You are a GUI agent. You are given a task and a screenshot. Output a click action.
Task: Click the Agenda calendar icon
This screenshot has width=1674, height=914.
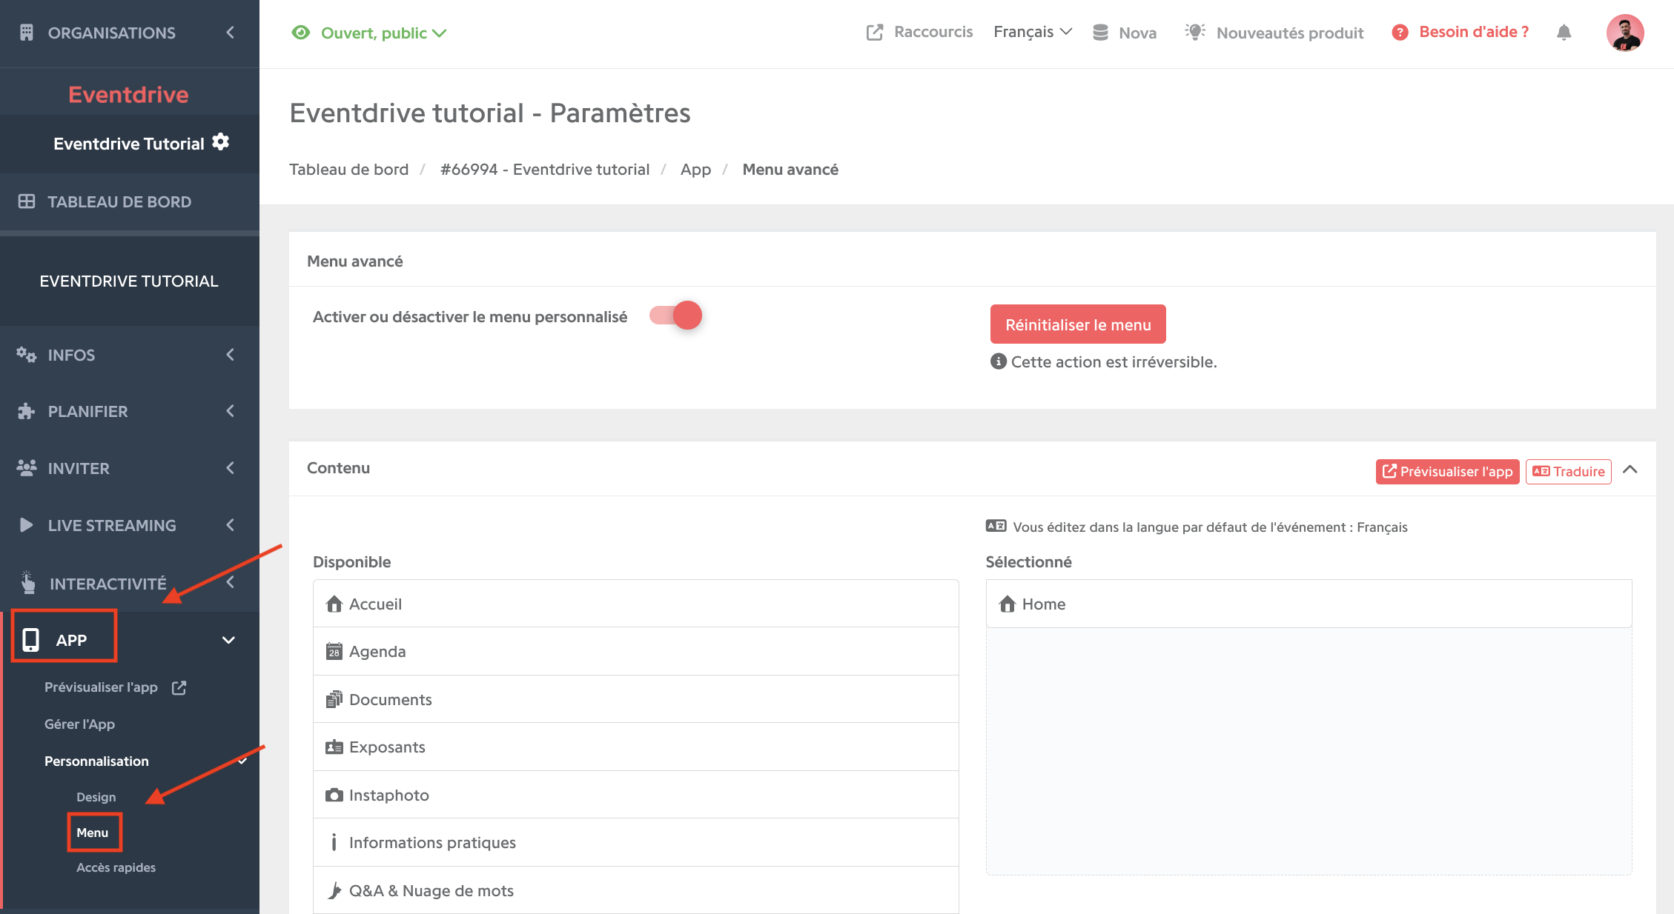click(x=334, y=651)
